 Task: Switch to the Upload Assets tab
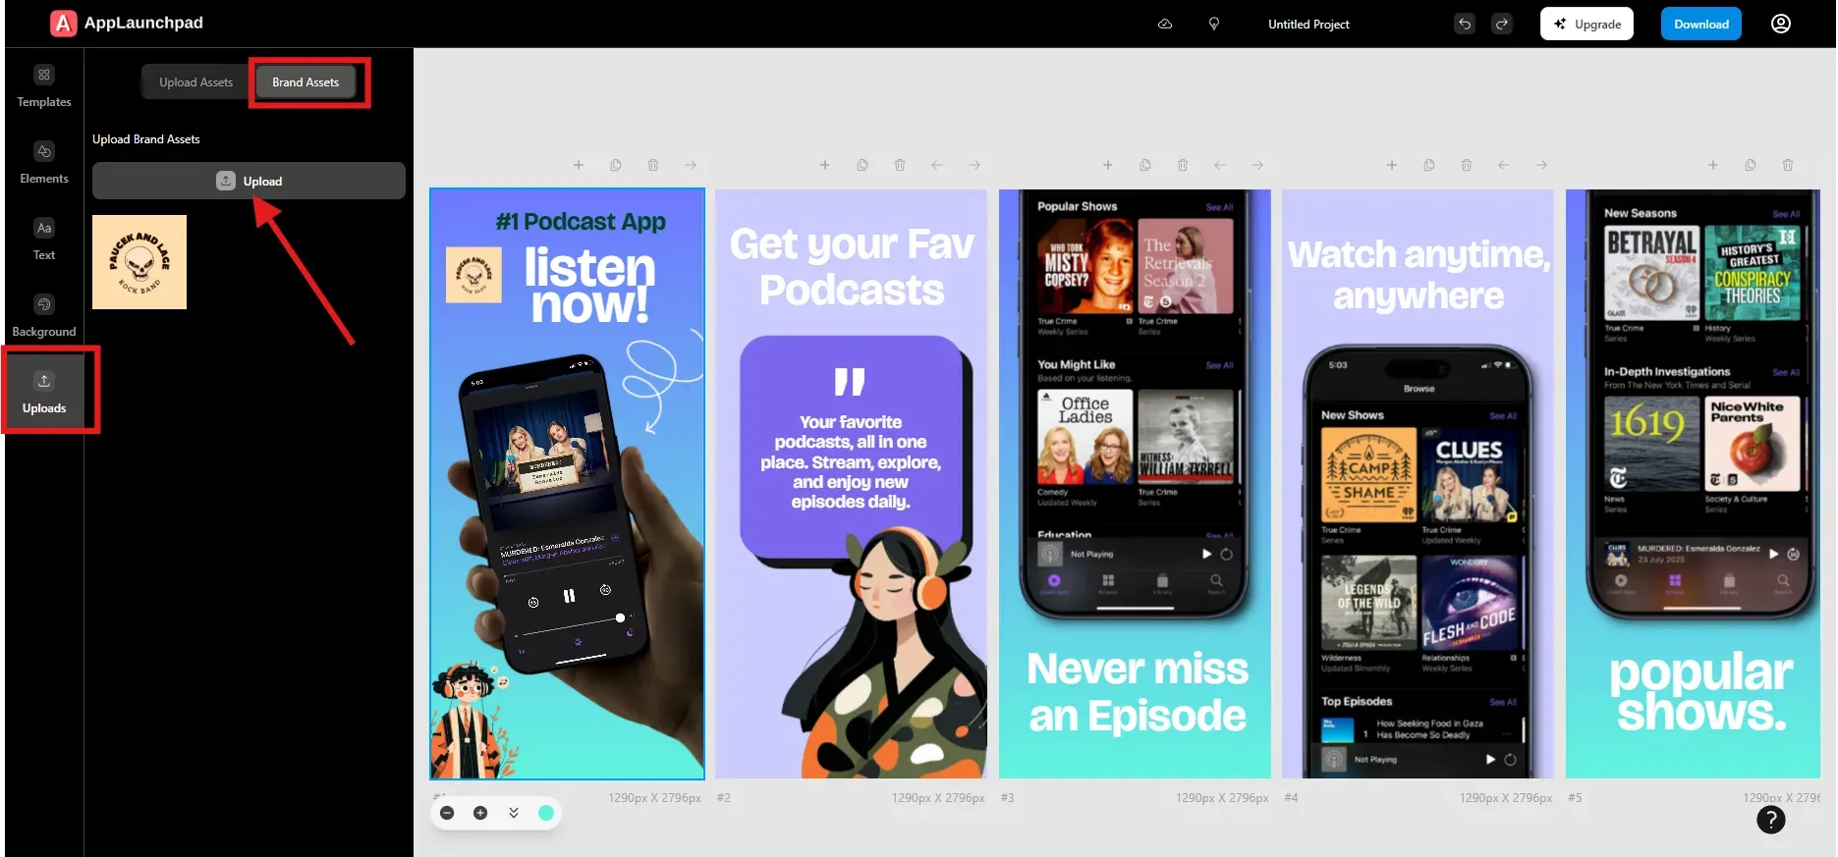click(x=196, y=82)
